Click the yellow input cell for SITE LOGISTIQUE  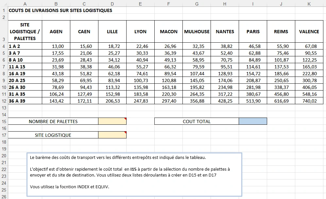click(112, 135)
